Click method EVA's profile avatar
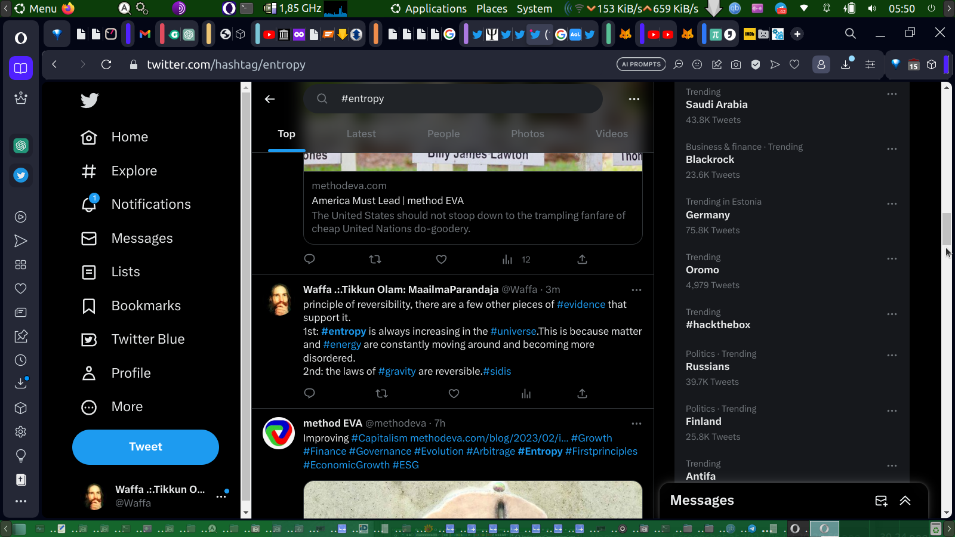955x537 pixels. coord(279,433)
